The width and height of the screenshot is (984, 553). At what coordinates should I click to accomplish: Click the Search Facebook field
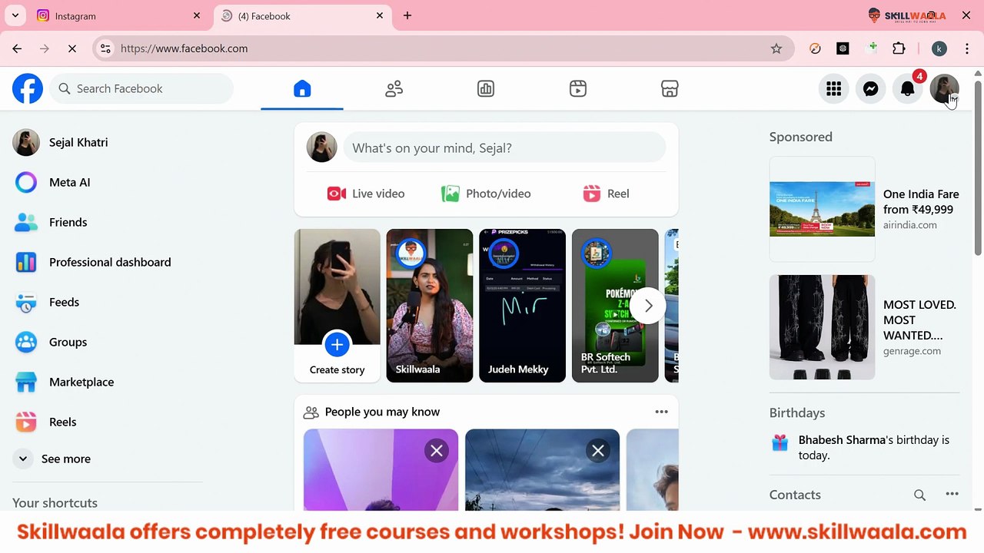pyautogui.click(x=141, y=89)
